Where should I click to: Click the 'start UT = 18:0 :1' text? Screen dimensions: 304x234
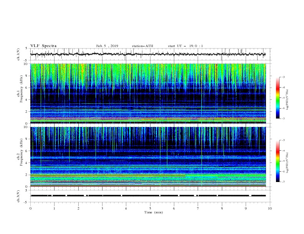(185, 46)
